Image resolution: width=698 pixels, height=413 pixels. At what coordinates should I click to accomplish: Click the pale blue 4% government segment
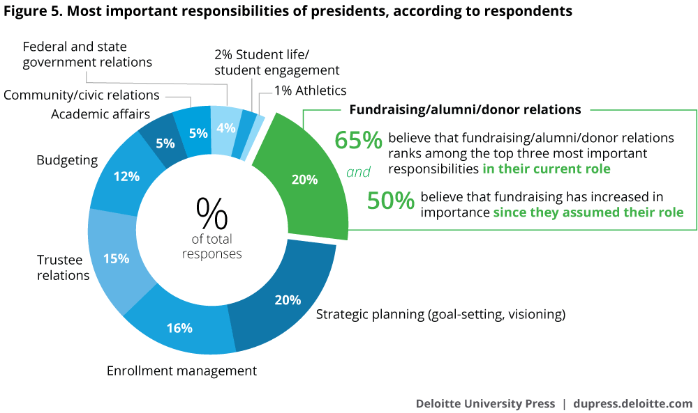pyautogui.click(x=225, y=127)
